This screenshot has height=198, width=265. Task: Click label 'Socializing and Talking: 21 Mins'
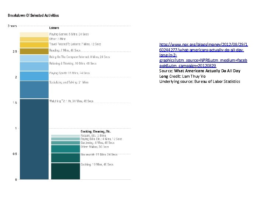pyautogui.click(x=69, y=82)
